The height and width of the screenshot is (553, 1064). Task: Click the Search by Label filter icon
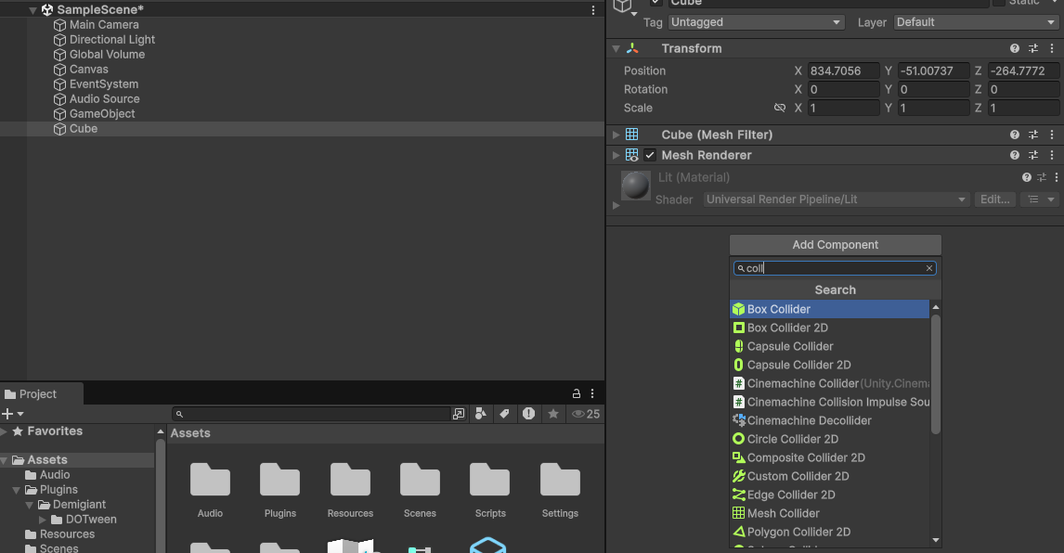[504, 414]
